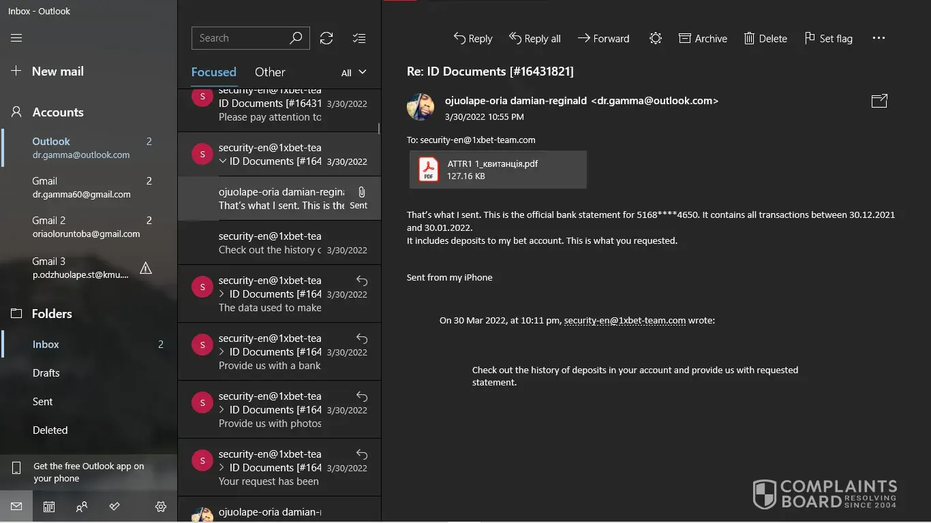Open the ATTR1 1_квитанція.pdf attachment
931x523 pixels.
[498, 170]
